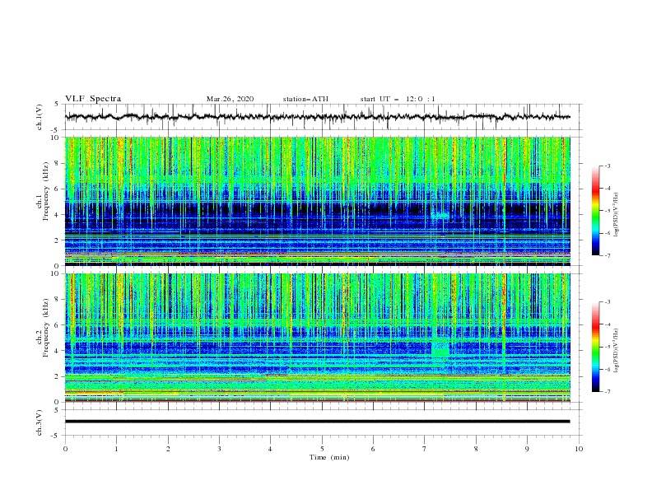Click the ch.2 spectrogram color scale bar
652x504 pixels.
pos(596,347)
